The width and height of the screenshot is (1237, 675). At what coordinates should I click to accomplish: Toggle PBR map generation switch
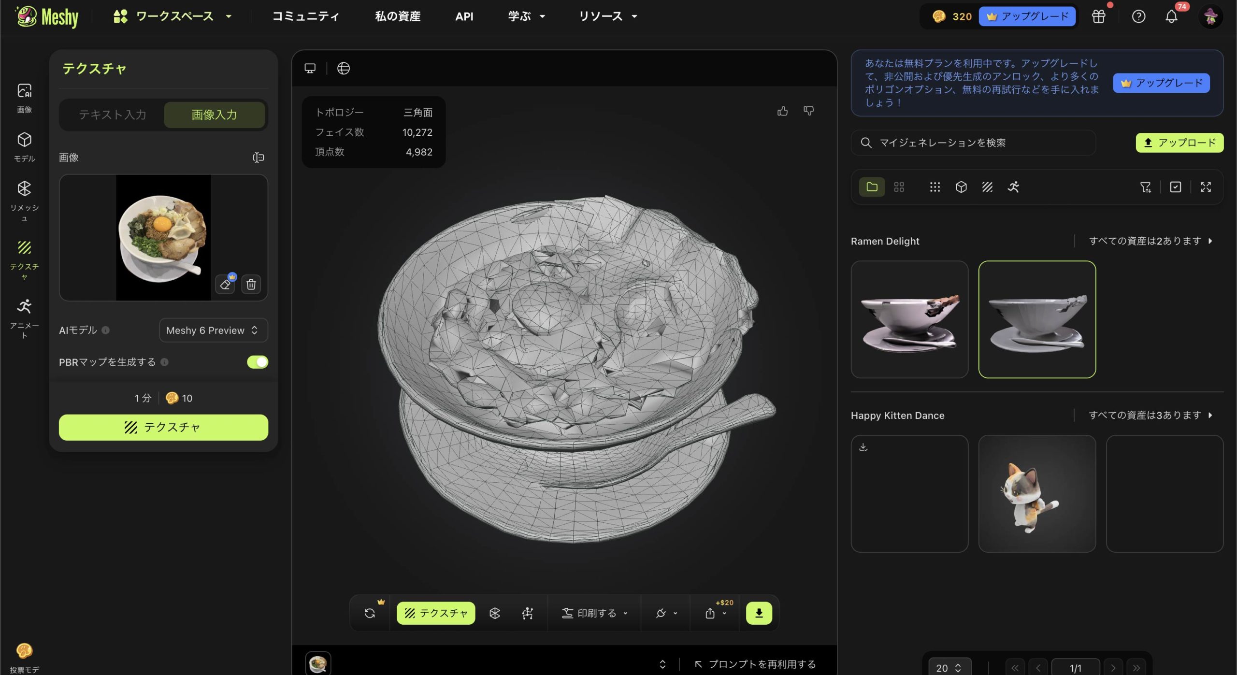point(257,362)
